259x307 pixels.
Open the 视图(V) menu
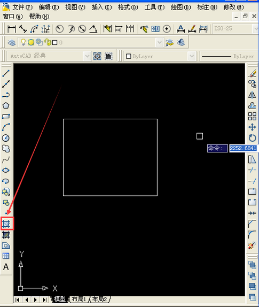(x=75, y=7)
